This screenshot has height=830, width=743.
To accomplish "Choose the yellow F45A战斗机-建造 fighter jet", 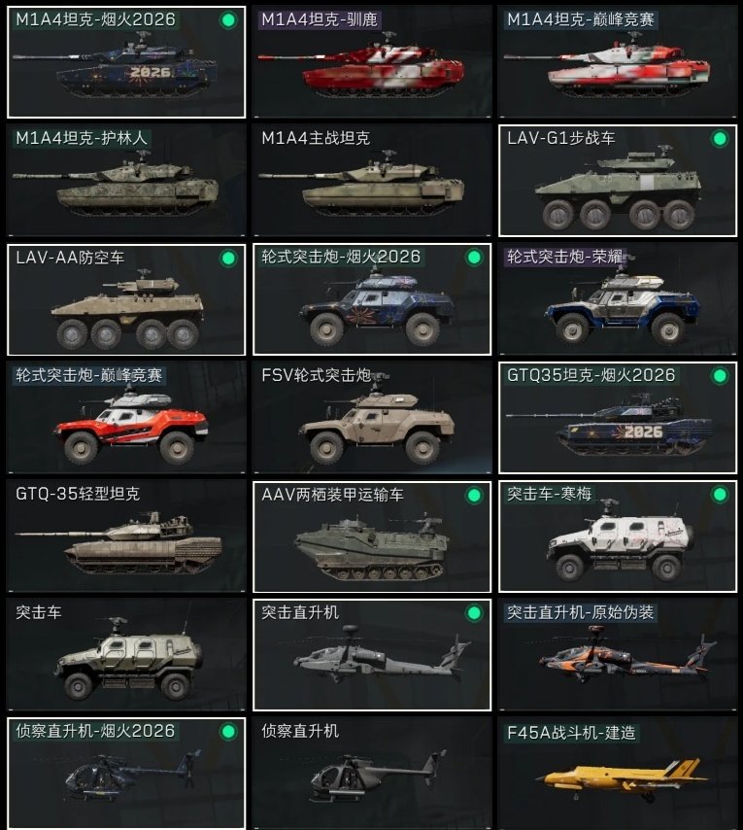I will (618, 774).
